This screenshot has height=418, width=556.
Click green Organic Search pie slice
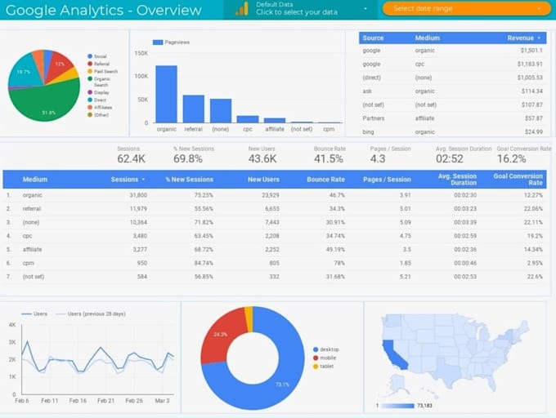[x=46, y=103]
